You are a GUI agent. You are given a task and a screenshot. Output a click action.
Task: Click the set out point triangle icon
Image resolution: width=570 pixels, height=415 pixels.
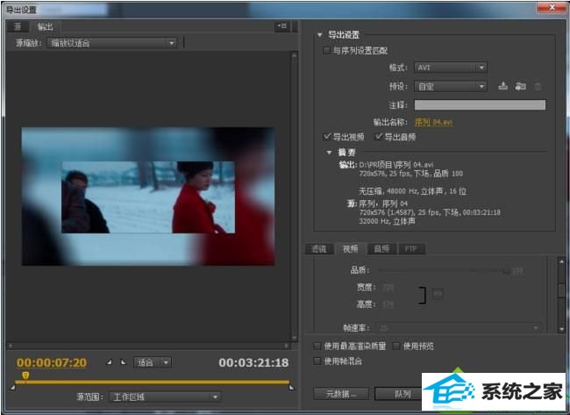(x=124, y=362)
